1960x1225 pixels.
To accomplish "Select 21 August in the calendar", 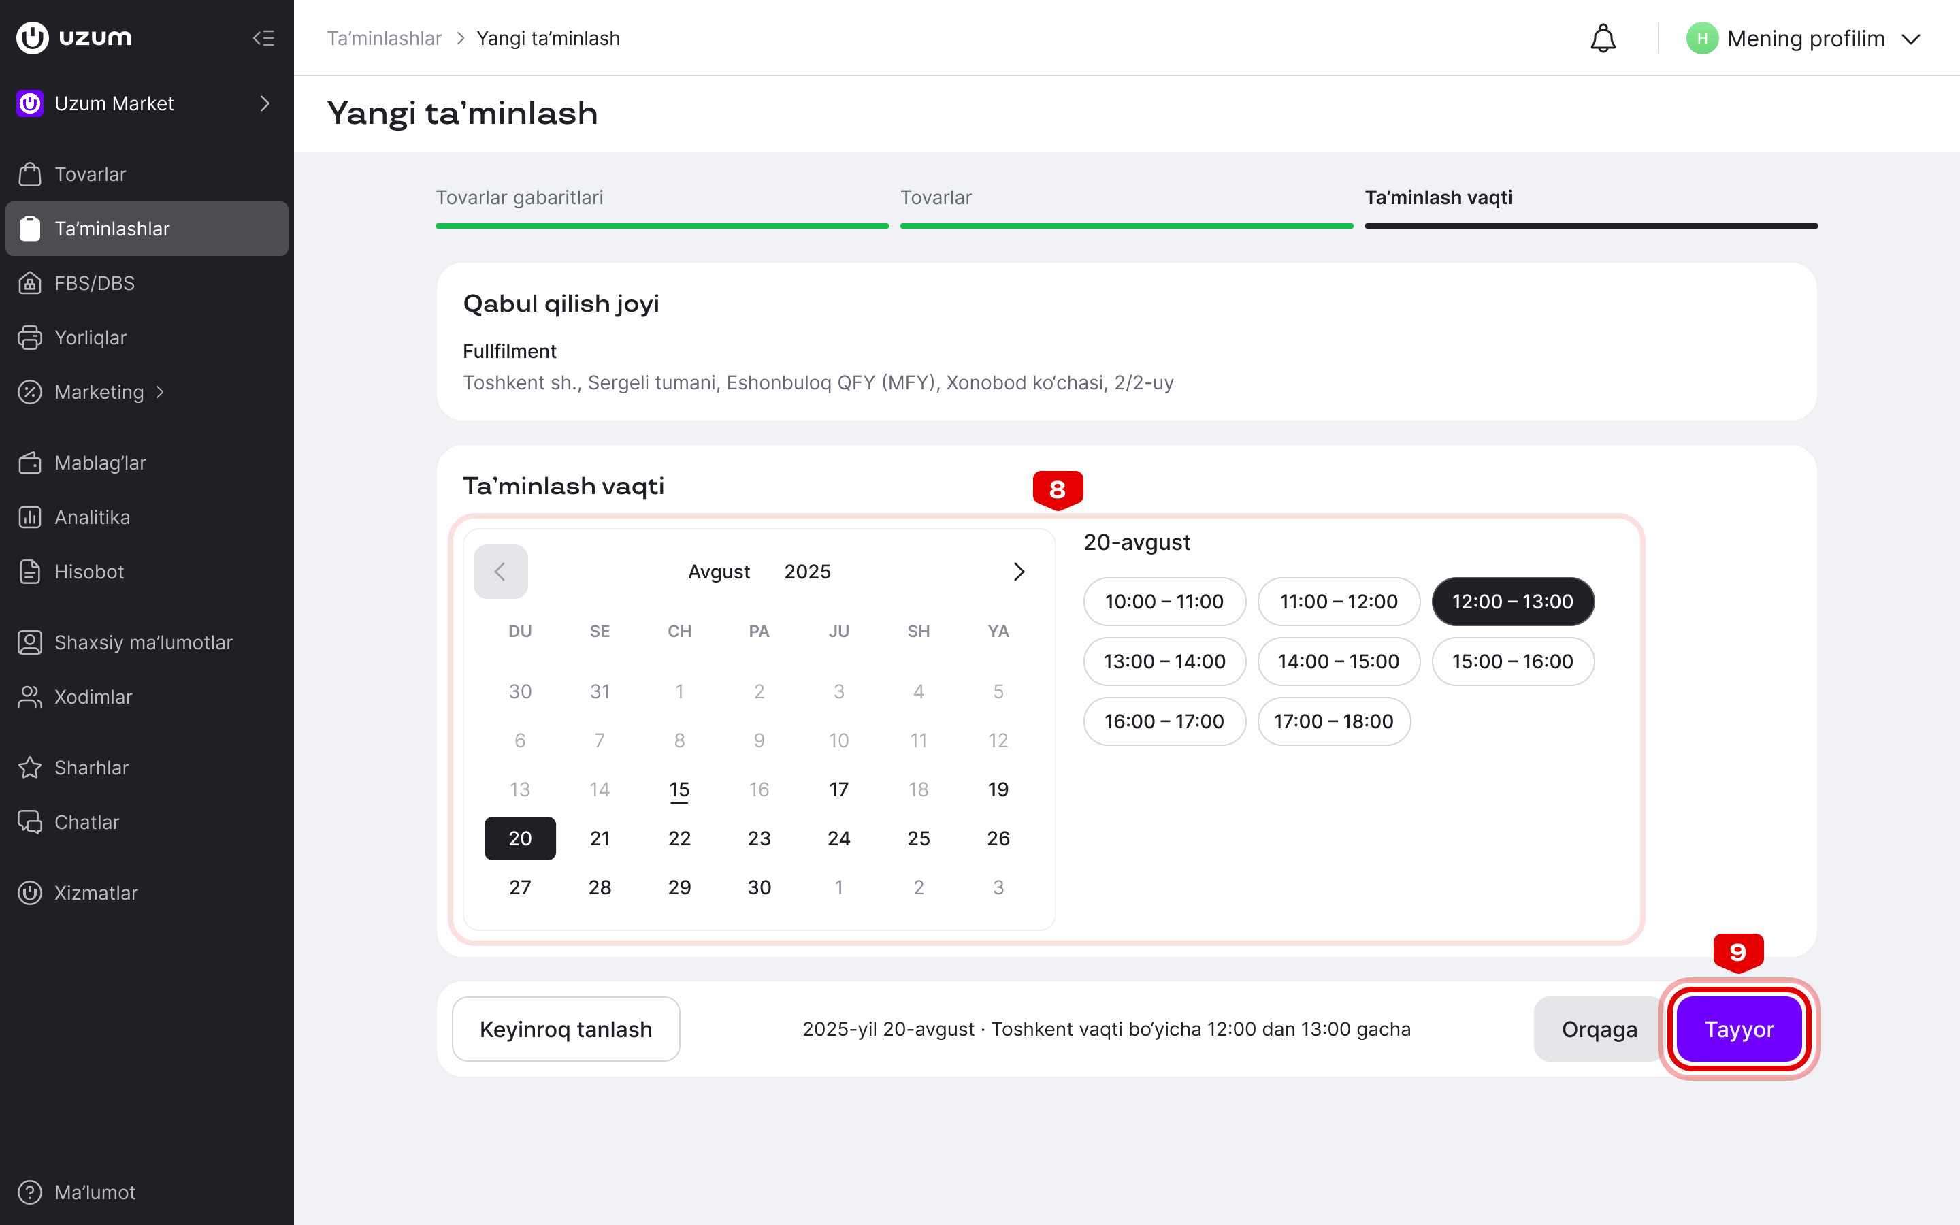I will (x=600, y=838).
